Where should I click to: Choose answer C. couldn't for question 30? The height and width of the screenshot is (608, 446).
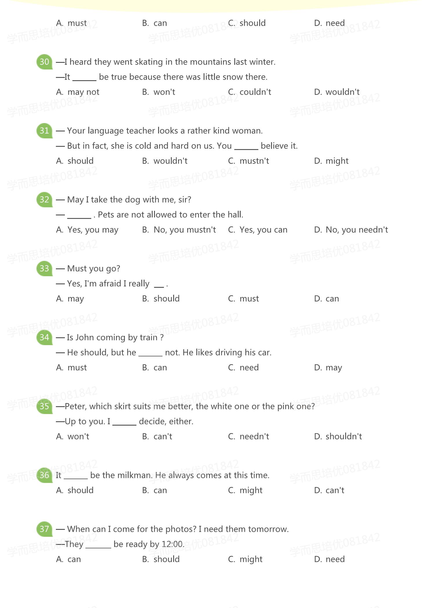[x=250, y=92]
